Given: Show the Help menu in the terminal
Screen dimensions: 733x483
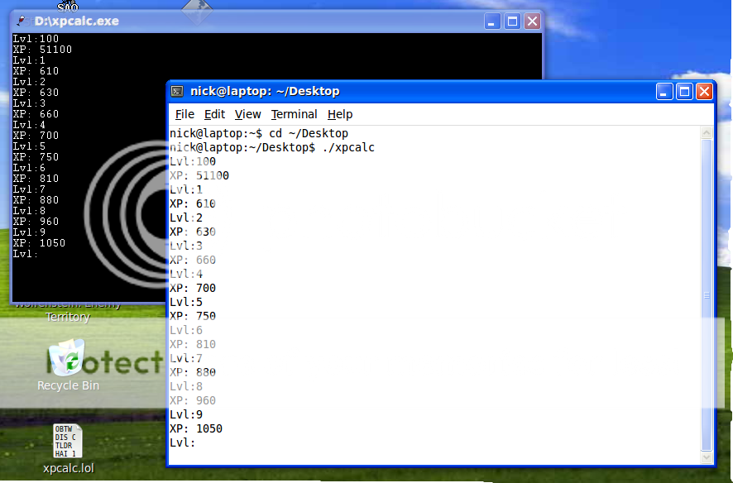Looking at the screenshot, I should coord(339,114).
